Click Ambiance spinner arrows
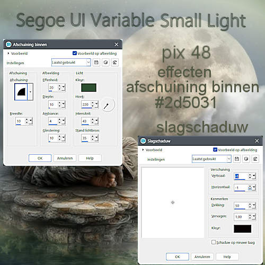This screenshot has height=265, width=265. 59,121
